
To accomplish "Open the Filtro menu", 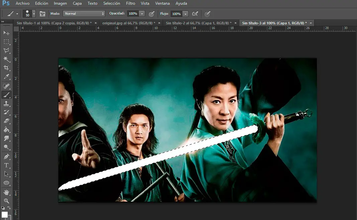I will click(x=130, y=3).
